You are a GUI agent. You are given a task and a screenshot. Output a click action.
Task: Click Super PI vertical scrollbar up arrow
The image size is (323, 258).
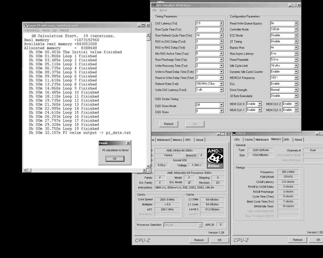click(x=148, y=35)
